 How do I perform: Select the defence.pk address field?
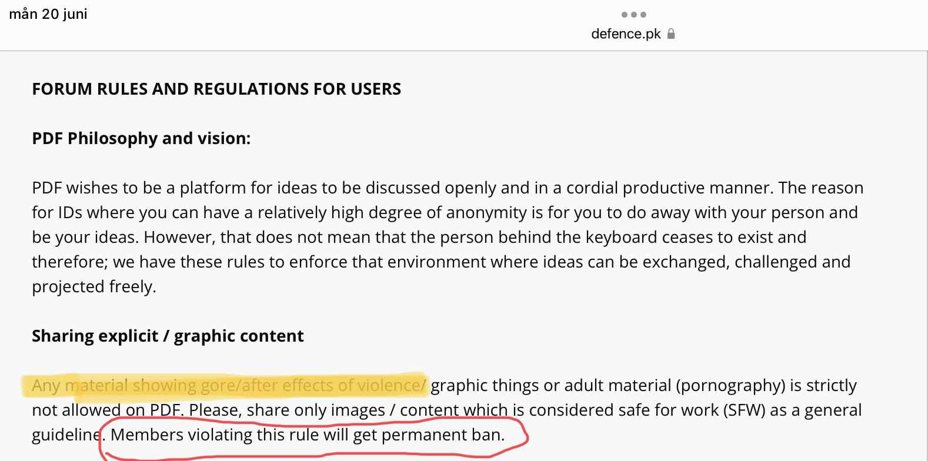tap(633, 34)
